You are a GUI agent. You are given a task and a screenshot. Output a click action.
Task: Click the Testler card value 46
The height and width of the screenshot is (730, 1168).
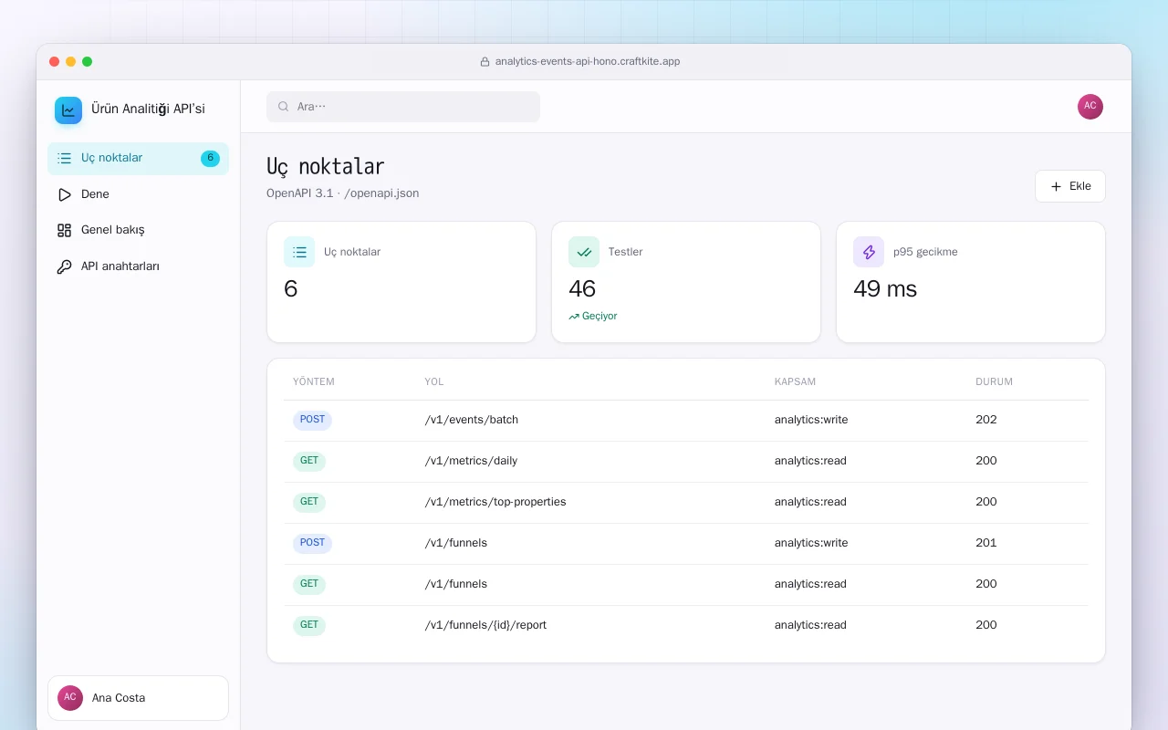click(x=582, y=289)
